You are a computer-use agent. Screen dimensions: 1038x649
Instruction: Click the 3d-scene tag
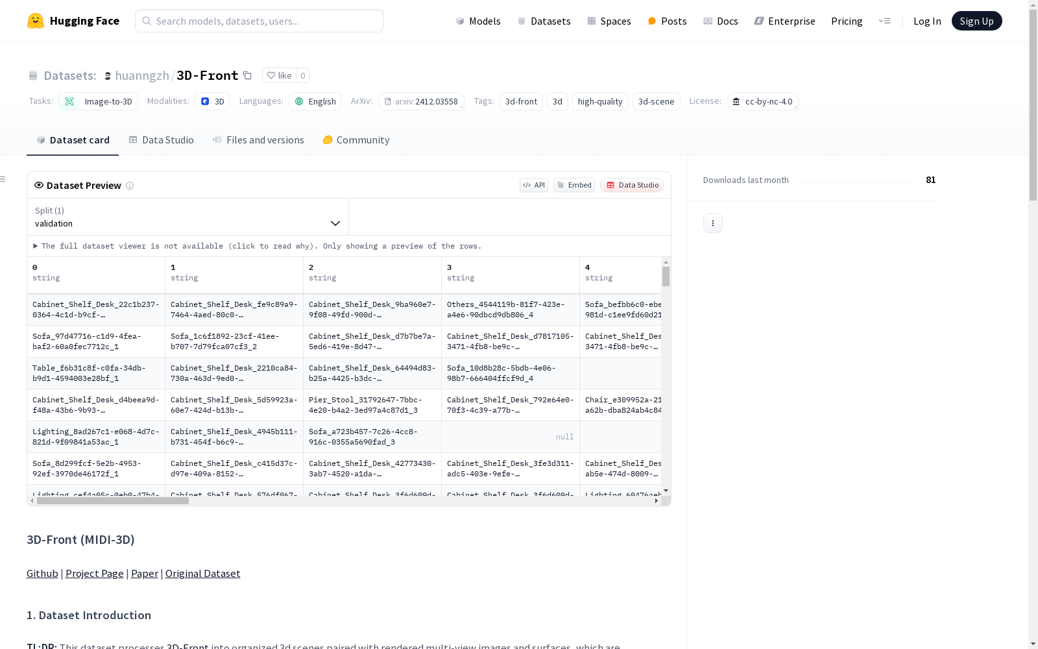point(657,101)
